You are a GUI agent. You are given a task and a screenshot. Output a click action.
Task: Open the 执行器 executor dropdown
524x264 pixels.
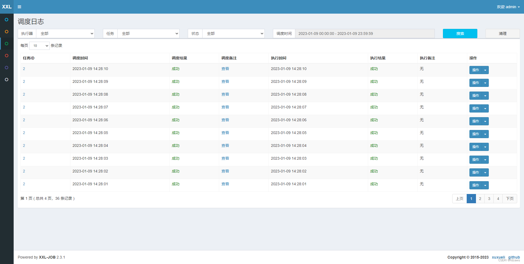[x=65, y=34]
